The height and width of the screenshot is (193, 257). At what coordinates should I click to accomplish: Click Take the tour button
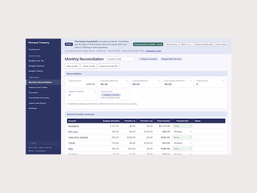tap(171, 44)
